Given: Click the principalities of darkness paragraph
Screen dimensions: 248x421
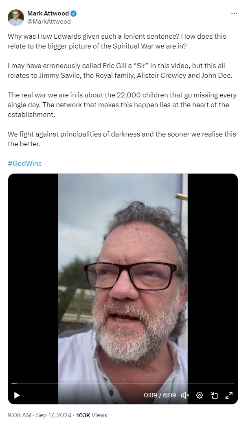Looking at the screenshot, I should coord(122,139).
